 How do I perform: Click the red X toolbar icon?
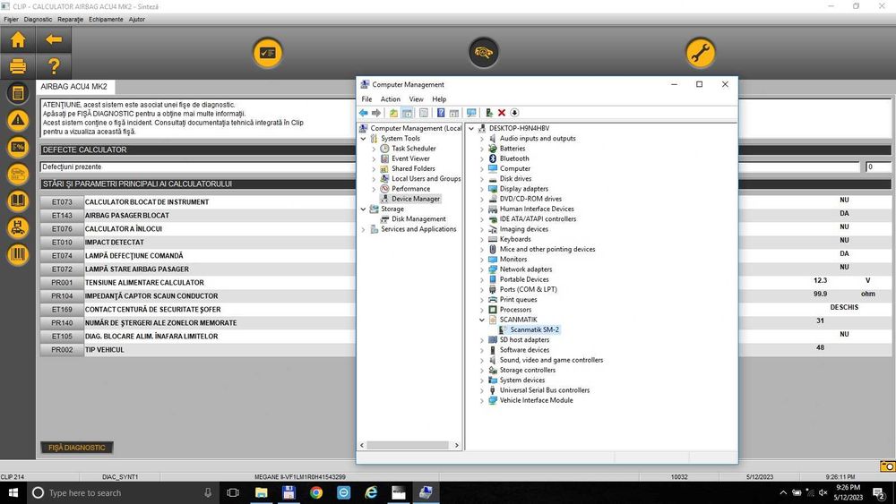click(502, 113)
